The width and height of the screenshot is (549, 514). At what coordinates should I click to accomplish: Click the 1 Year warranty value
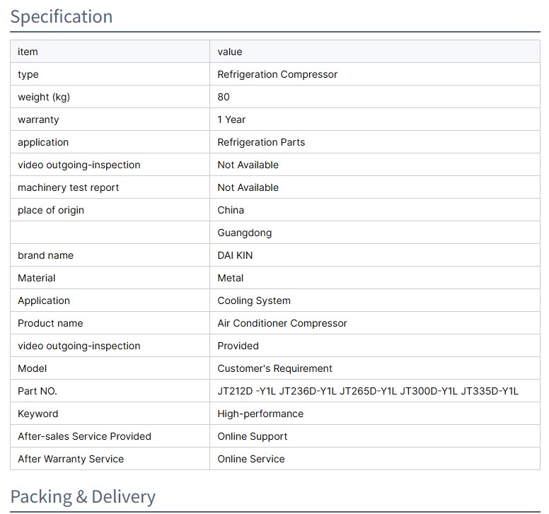(x=231, y=119)
